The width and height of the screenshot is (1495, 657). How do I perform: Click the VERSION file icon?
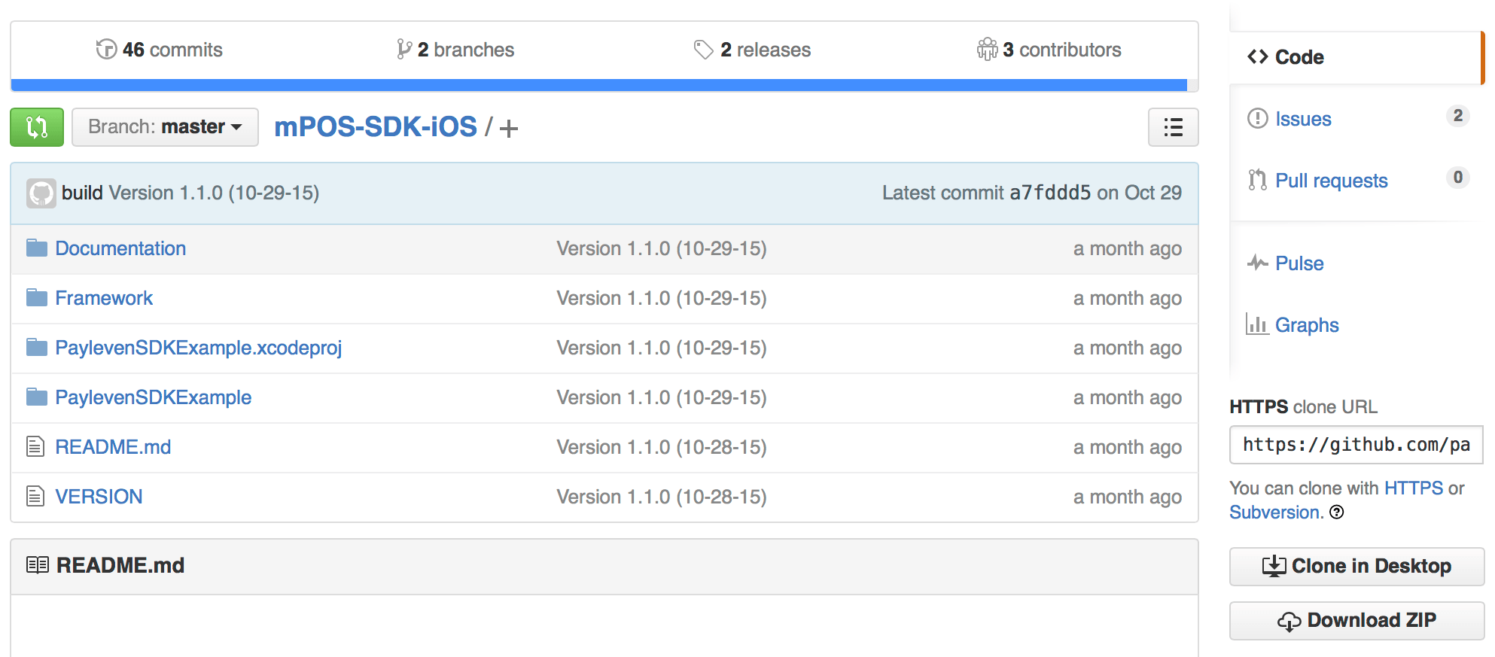click(x=35, y=497)
